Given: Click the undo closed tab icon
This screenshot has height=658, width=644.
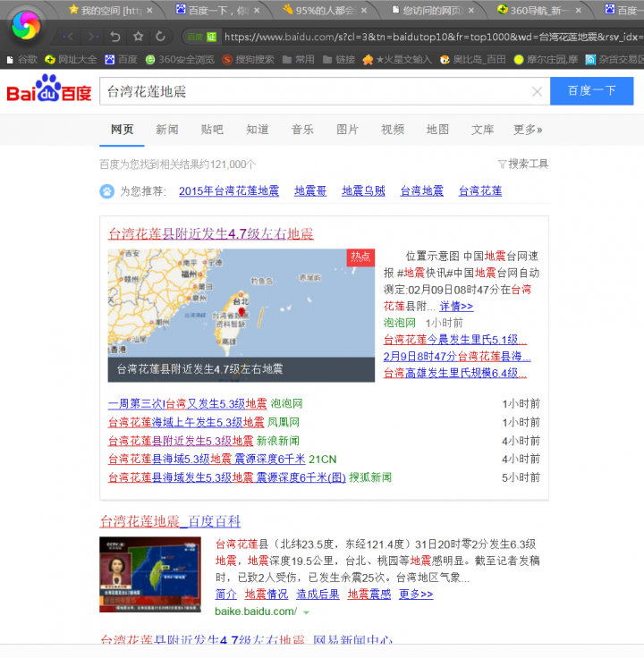Looking at the screenshot, I should [115, 37].
